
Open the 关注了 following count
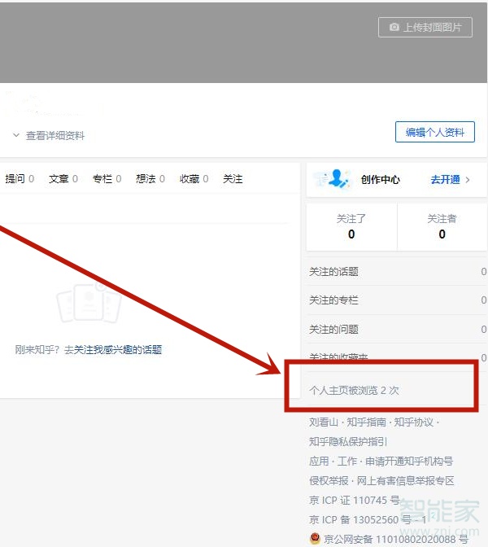point(351,226)
